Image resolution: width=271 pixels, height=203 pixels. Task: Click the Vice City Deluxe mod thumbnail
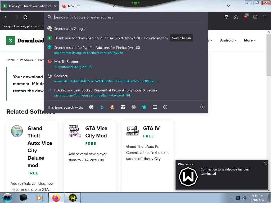17,131
